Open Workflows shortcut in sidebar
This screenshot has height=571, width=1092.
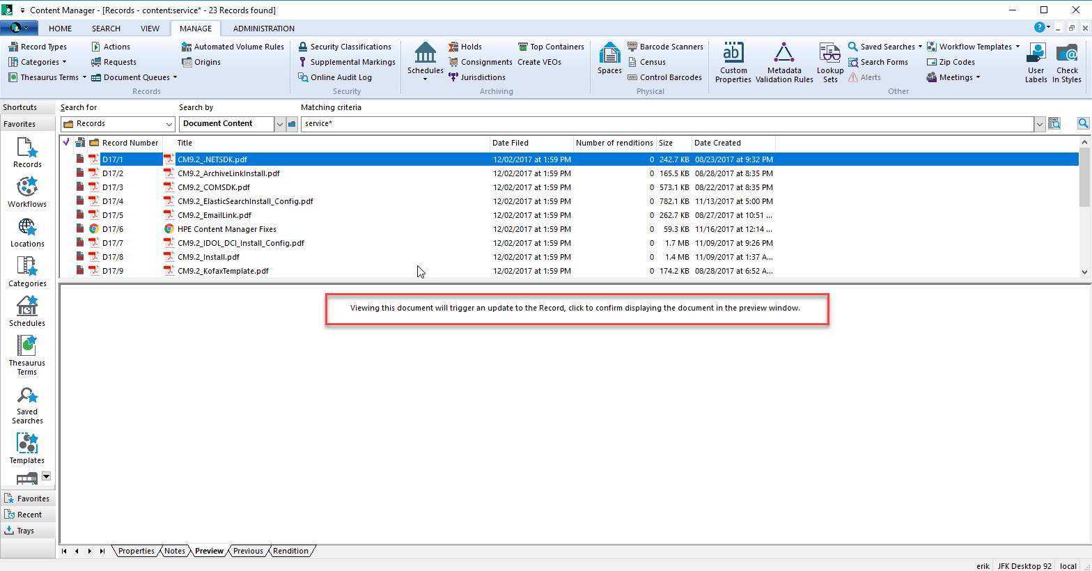coord(27,192)
